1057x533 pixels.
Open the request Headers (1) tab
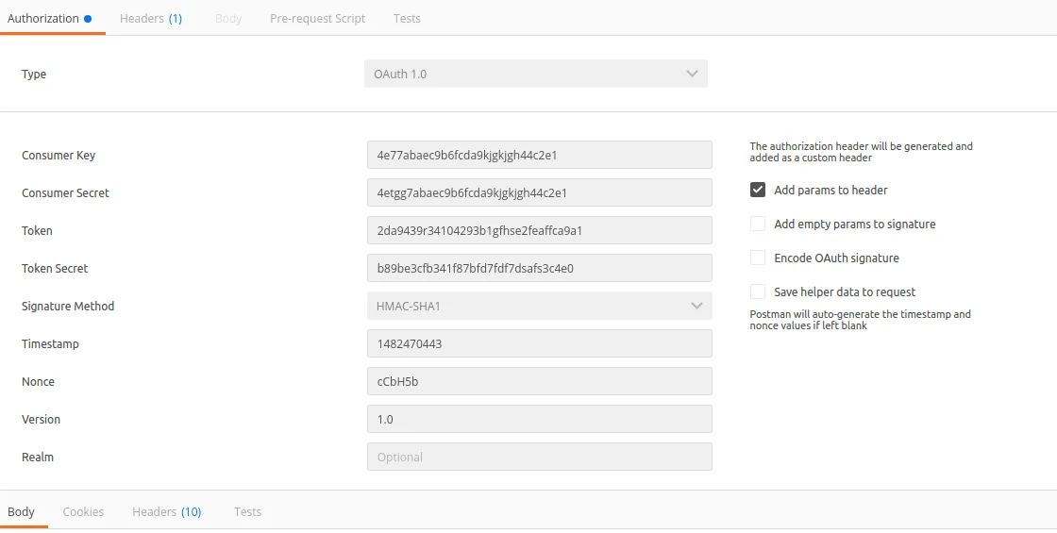(x=151, y=18)
